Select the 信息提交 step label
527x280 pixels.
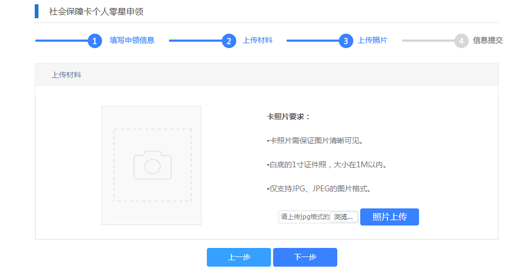pos(487,41)
